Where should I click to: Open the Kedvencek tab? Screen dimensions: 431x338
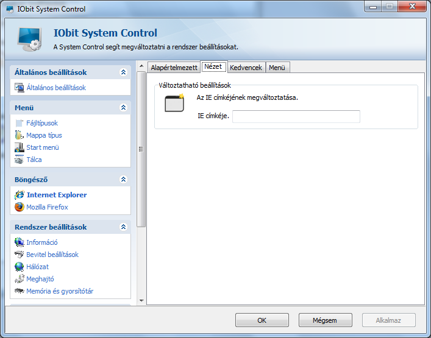[246, 68]
